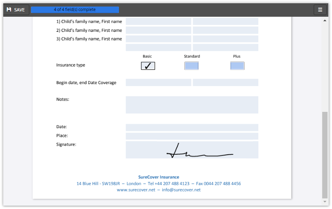The image size is (332, 209).
Task: Check the Standard insurance type checkbox
Action: 191,66
